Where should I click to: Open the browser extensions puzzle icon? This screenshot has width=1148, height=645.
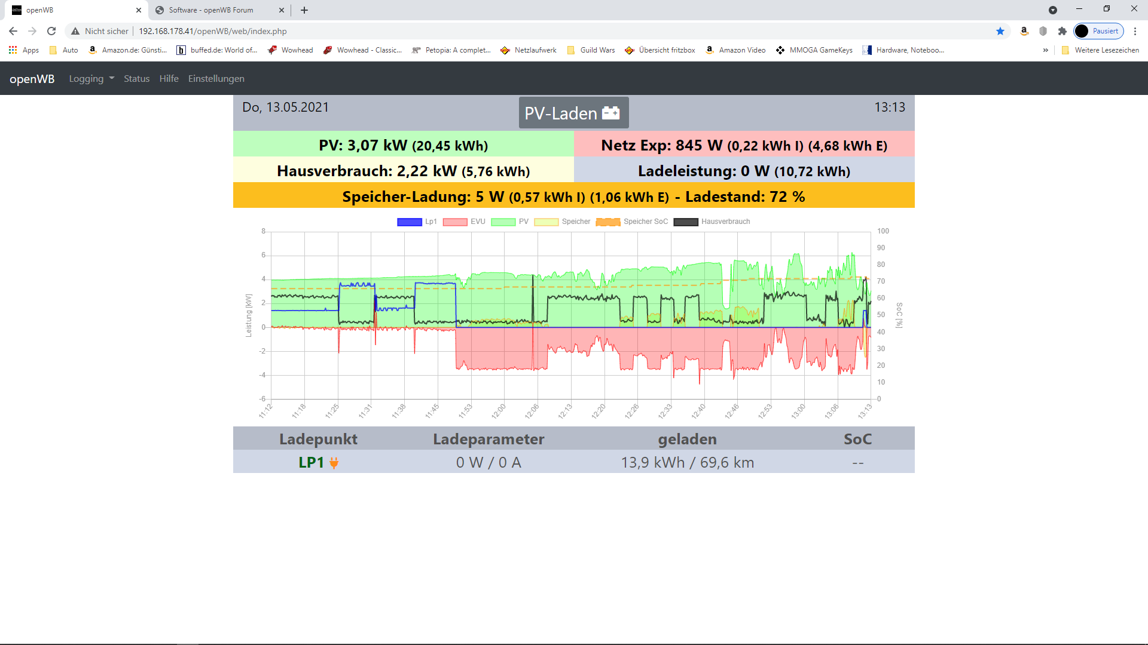pyautogui.click(x=1062, y=31)
